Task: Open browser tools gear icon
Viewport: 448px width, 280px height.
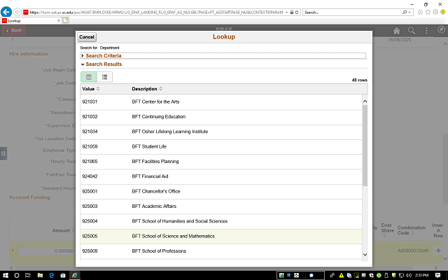Action: coord(435,12)
